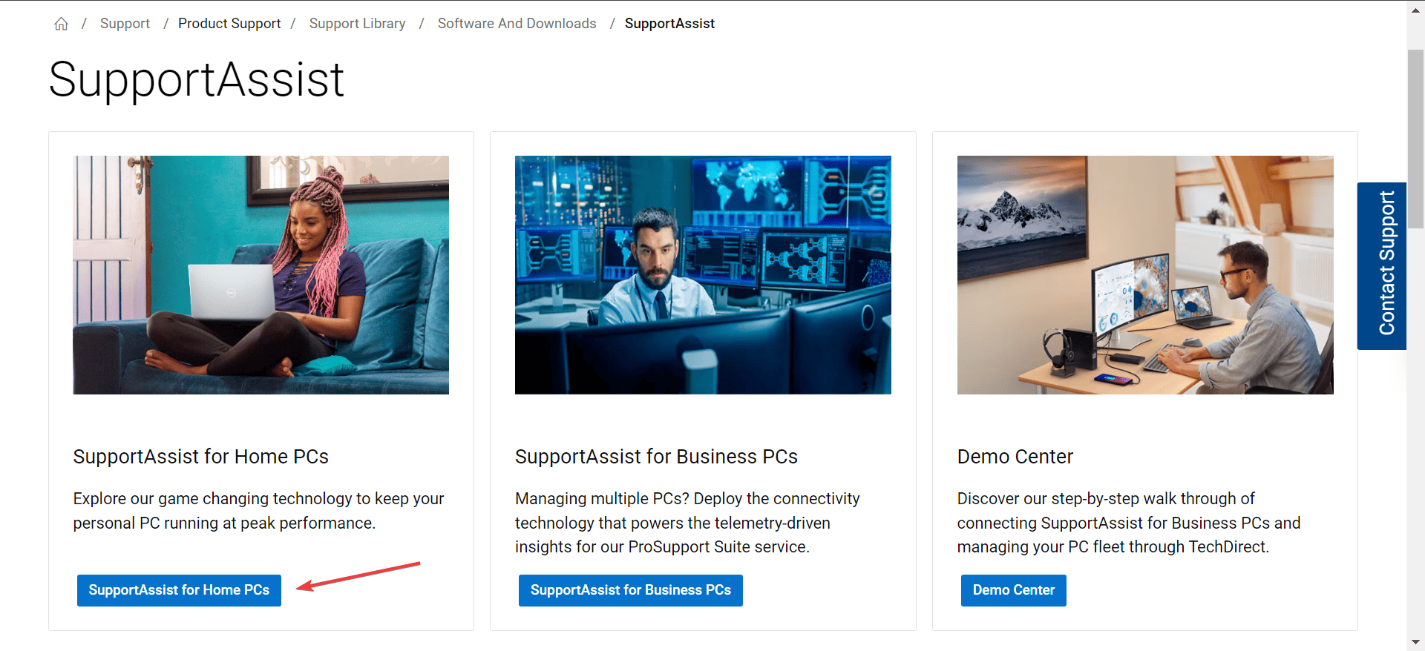Click the large SupportAssist page title

[x=197, y=80]
